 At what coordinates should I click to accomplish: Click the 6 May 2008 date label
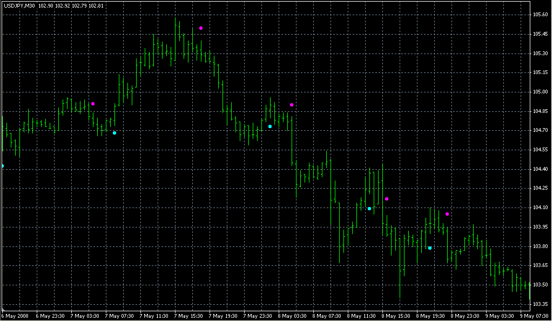click(15, 316)
